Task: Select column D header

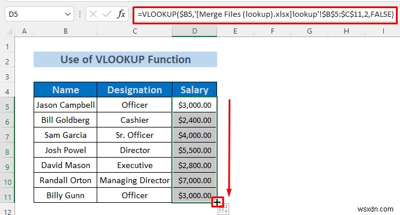Action: pos(195,31)
